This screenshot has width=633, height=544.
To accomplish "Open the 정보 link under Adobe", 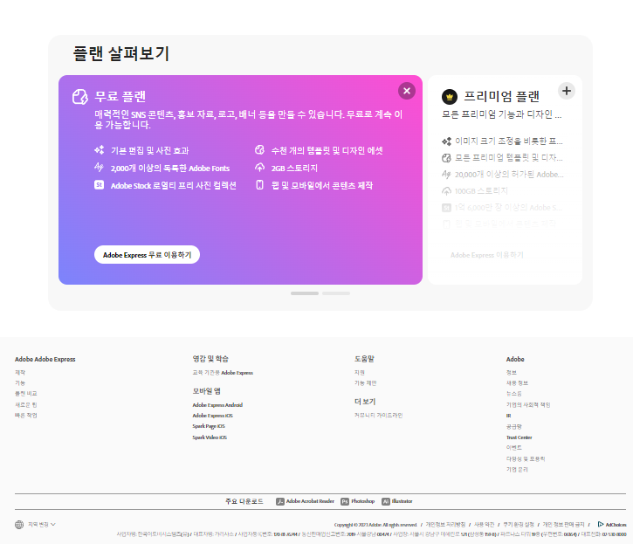I will (x=512, y=372).
